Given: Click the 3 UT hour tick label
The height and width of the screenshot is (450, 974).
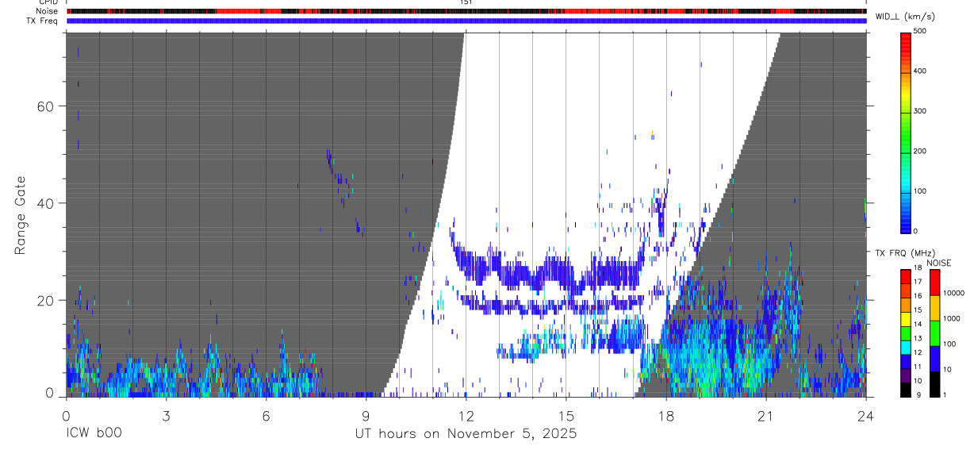Looking at the screenshot, I should (166, 415).
